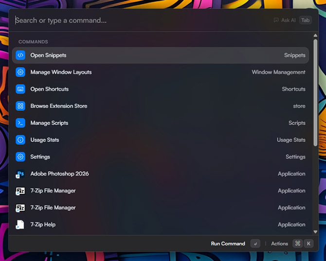
Task: Click the scrollbar down arrow
Action: (315, 232)
